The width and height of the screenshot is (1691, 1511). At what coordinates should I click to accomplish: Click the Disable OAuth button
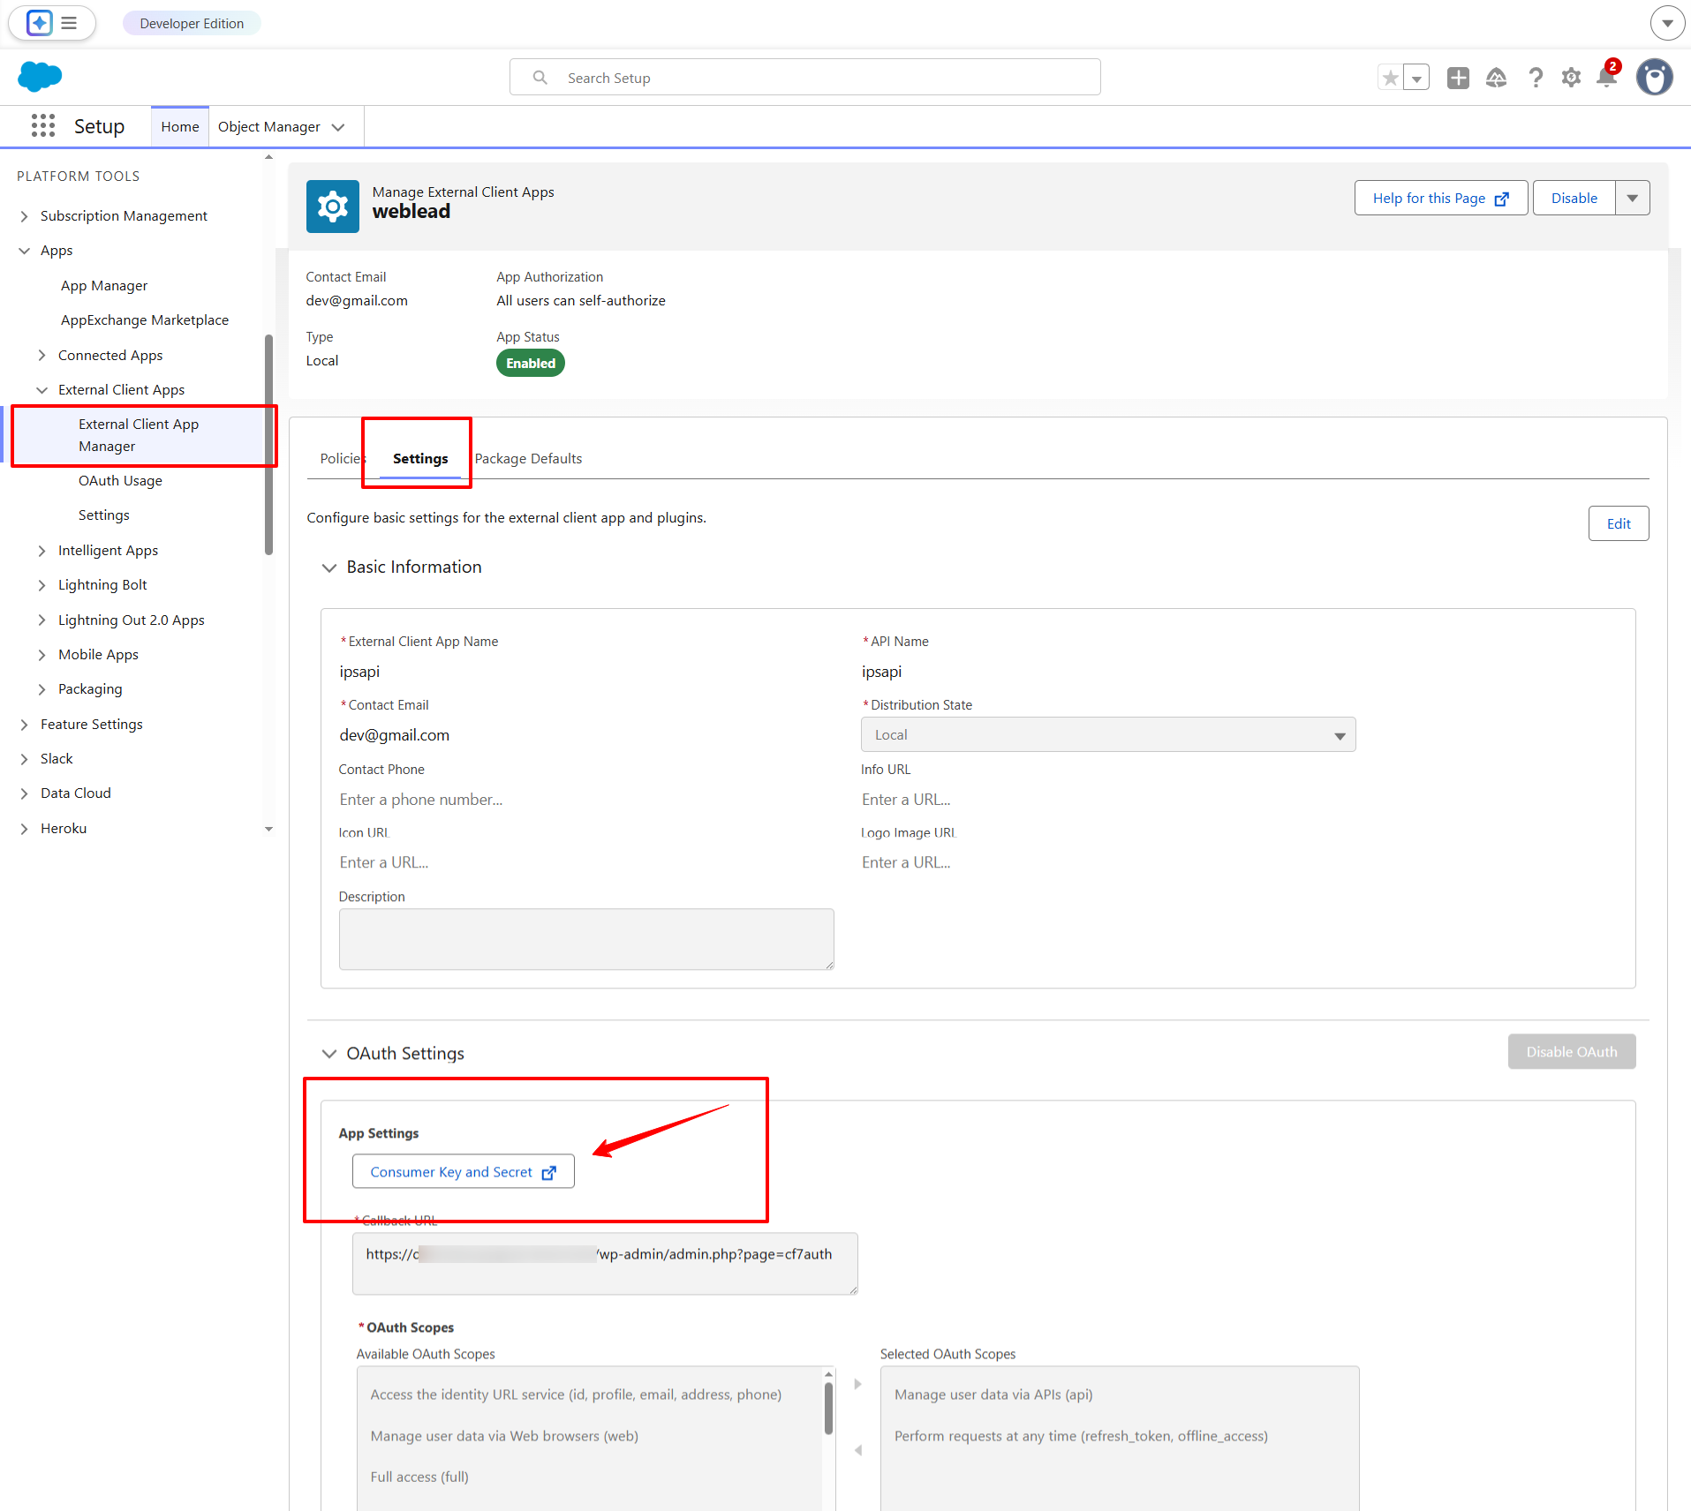click(1571, 1051)
